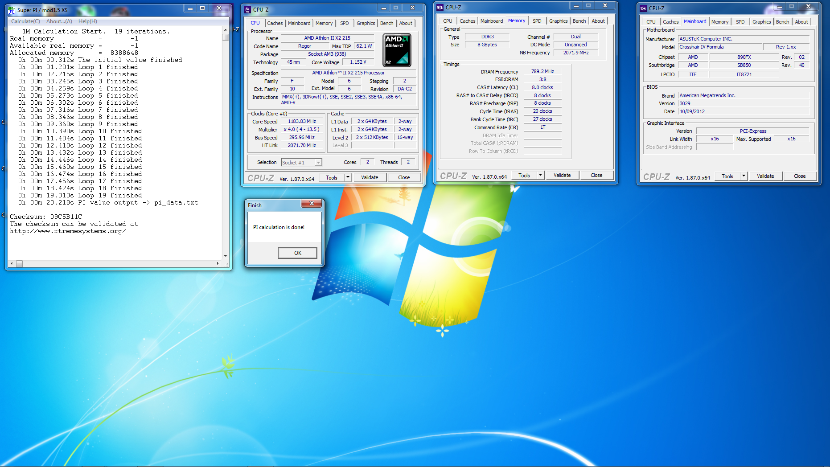
Task: Click the AMD Athlon II processor logo
Action: 397,50
